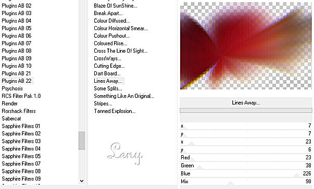Select the RCS Filter Pak 1.0 category
314x189 pixels.
point(21,96)
